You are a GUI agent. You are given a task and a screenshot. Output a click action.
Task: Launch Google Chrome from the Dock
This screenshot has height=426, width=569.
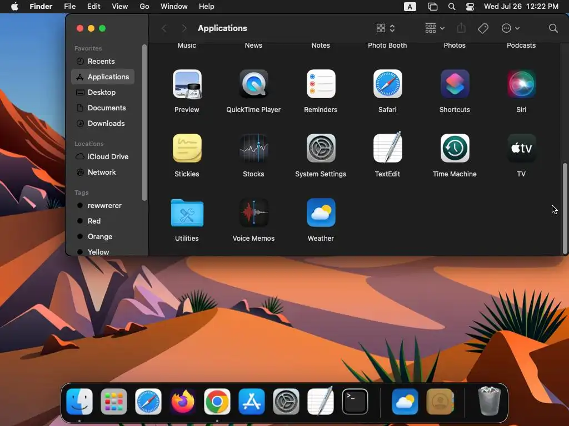(x=217, y=402)
